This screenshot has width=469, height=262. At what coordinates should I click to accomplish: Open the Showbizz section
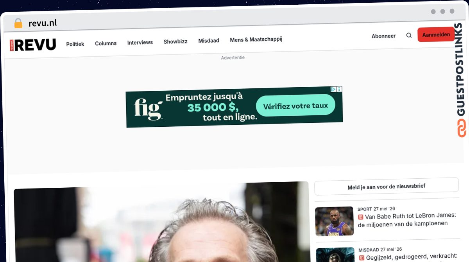pyautogui.click(x=175, y=41)
